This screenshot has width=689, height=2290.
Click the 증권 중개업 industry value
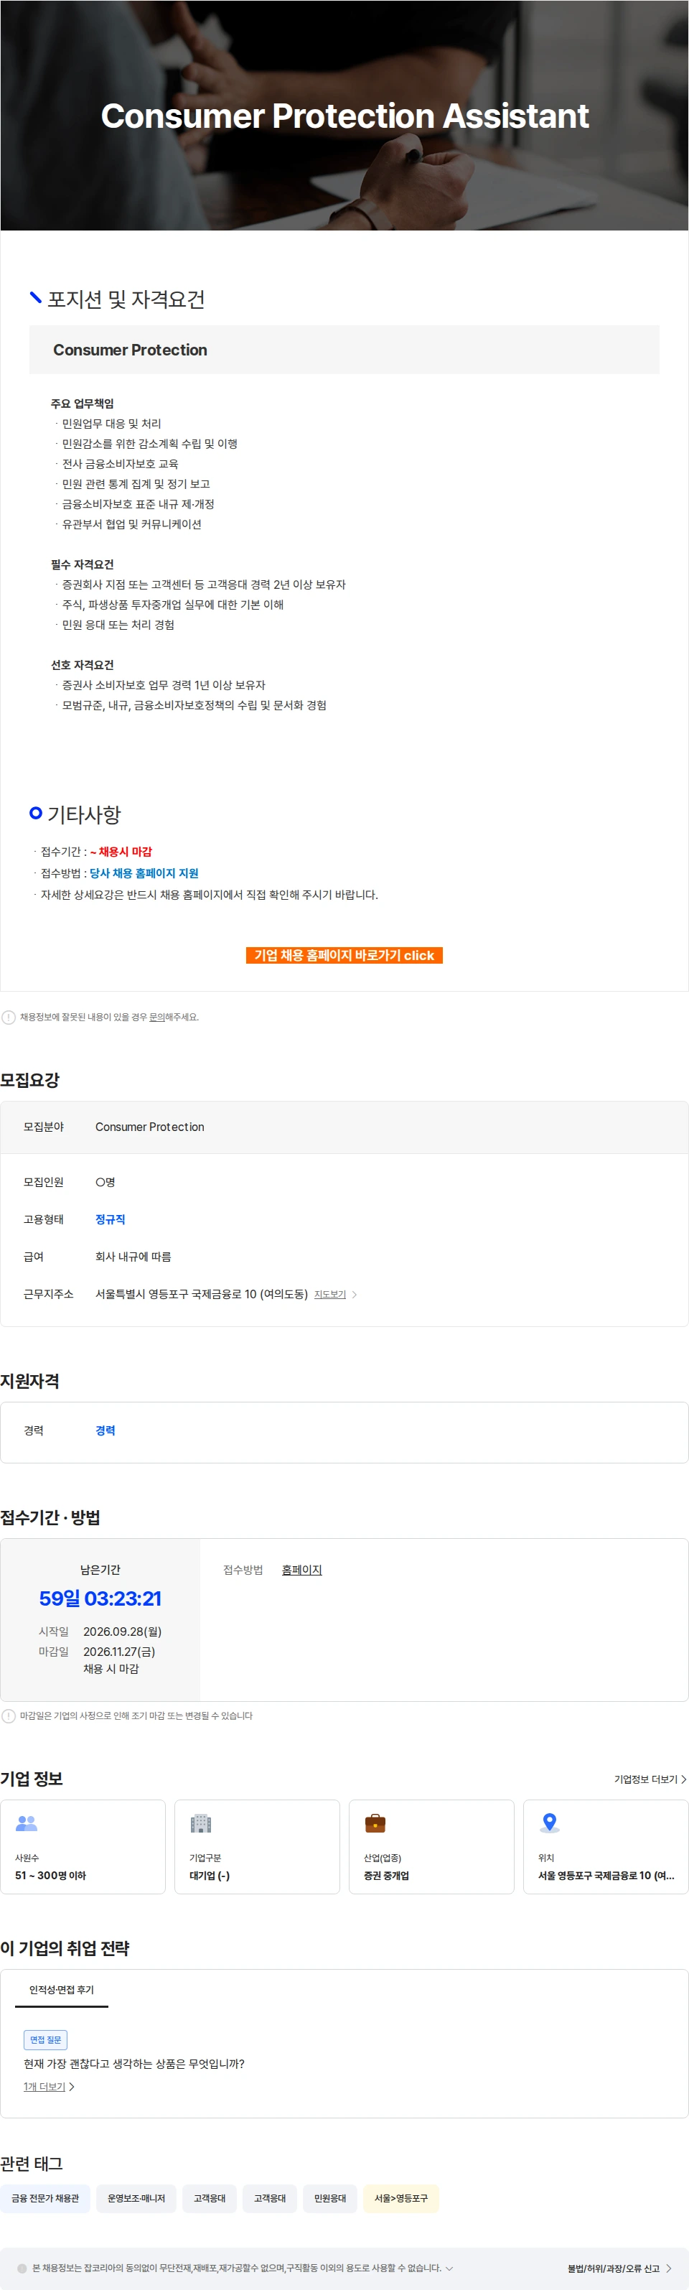click(386, 1876)
